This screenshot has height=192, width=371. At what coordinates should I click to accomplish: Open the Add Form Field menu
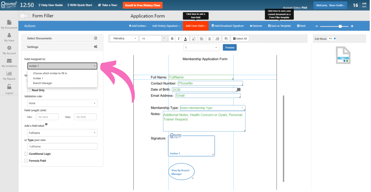coord(196,26)
